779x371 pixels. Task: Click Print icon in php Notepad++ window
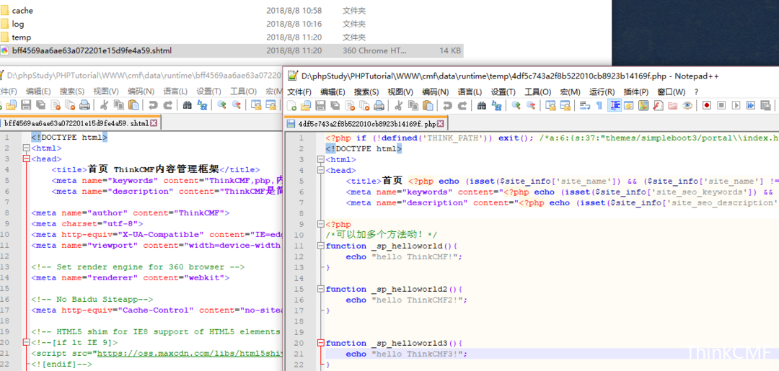(379, 105)
